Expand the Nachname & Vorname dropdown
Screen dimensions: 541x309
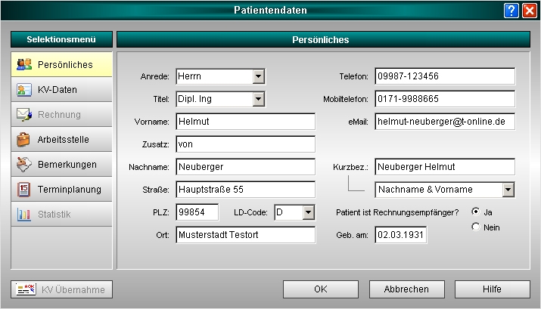(x=508, y=190)
